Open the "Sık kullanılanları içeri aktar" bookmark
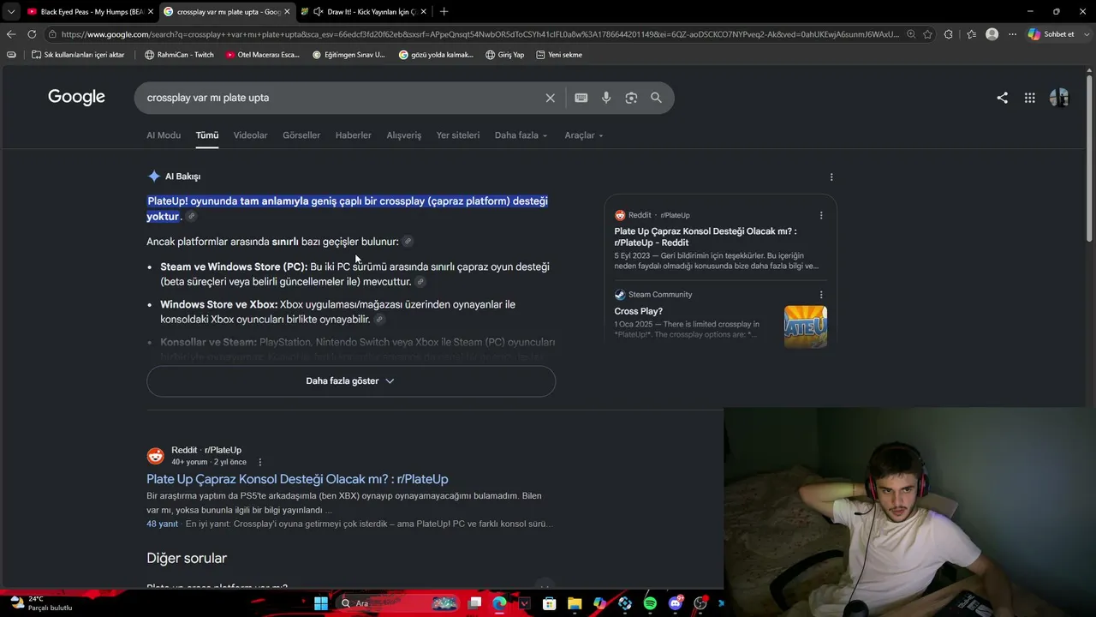1096x617 pixels. (78, 55)
